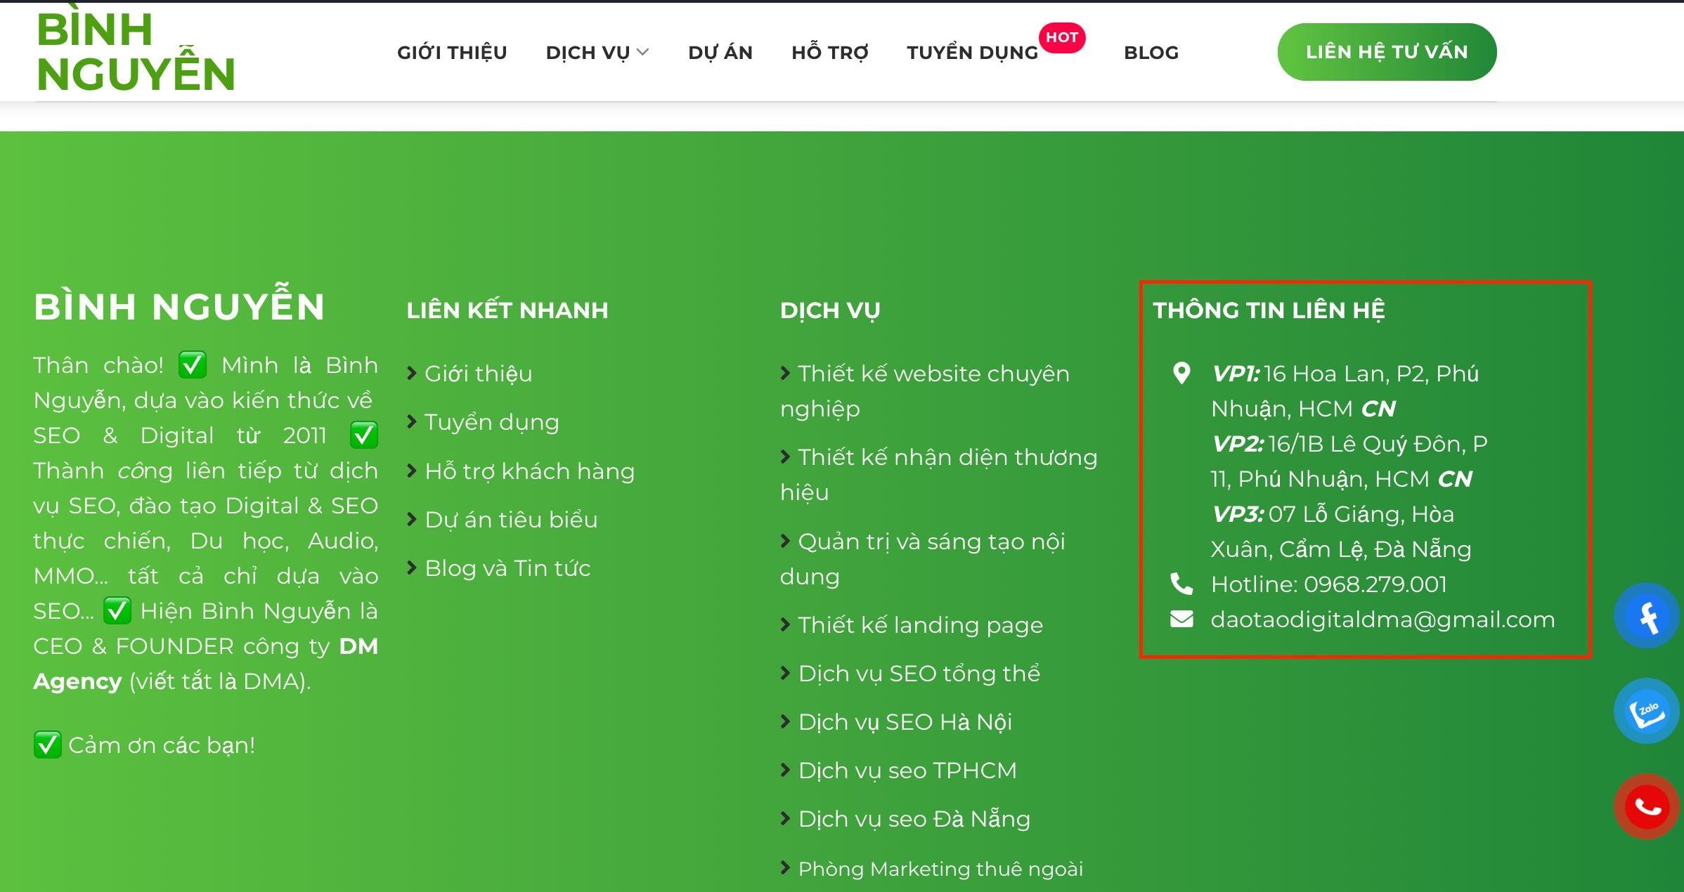This screenshot has height=892, width=1684.
Task: Open the Blog menu item
Action: click(x=1151, y=53)
